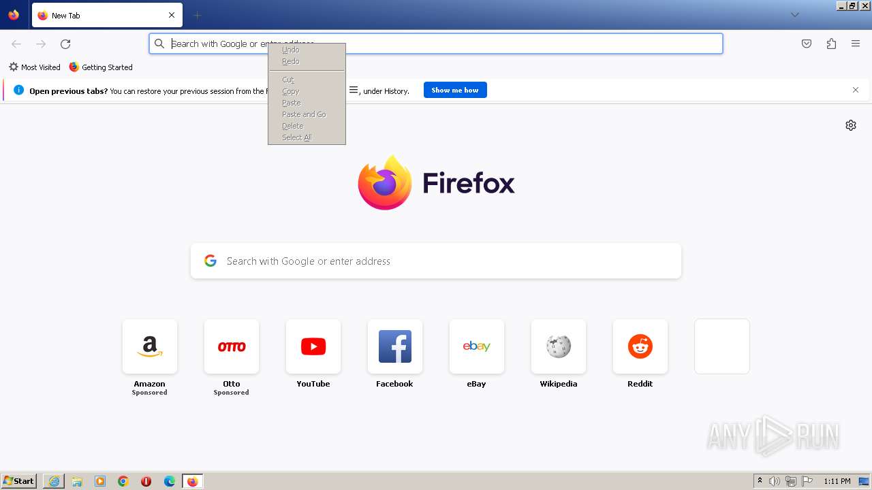The height and width of the screenshot is (490, 872).
Task: Click the Reload page icon
Action: tap(65, 44)
